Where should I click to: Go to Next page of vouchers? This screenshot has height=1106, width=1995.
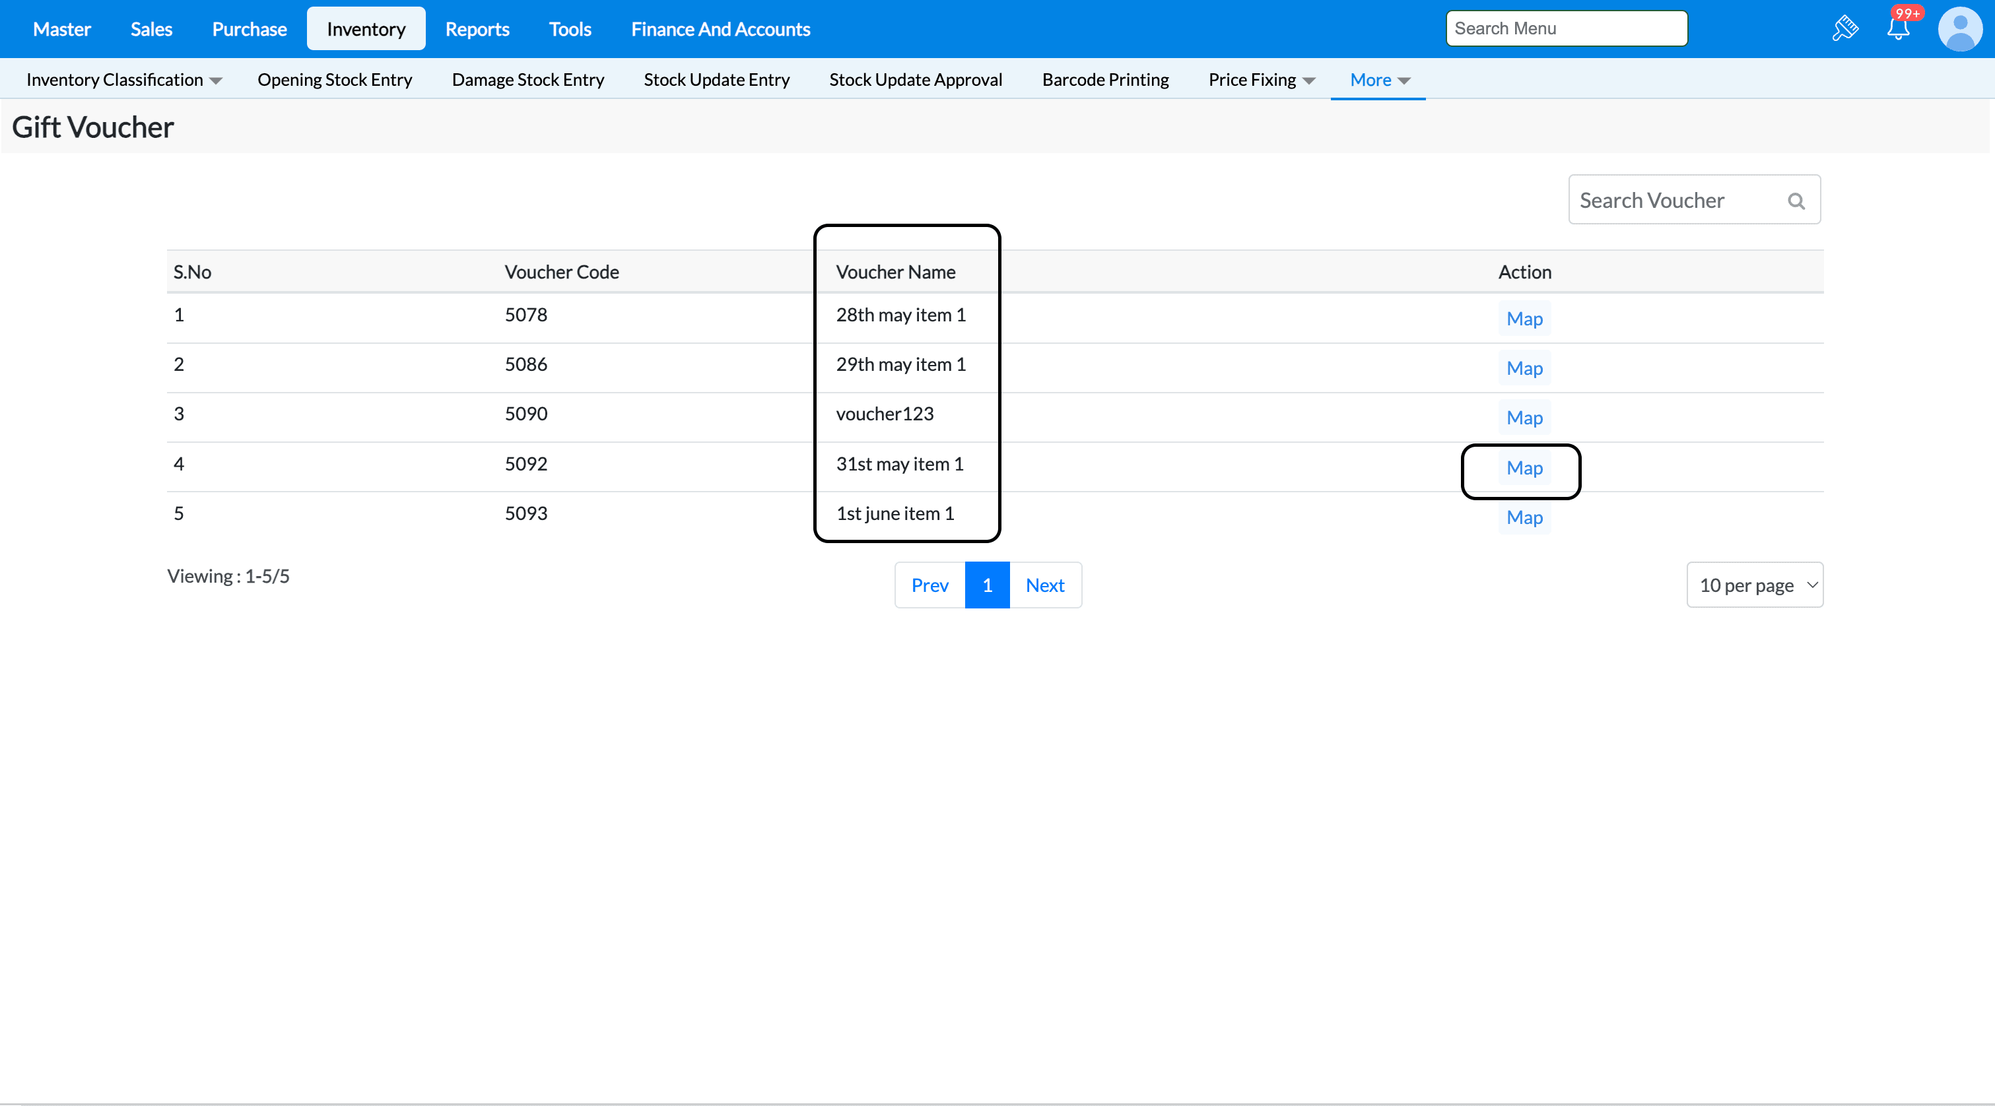(1045, 585)
